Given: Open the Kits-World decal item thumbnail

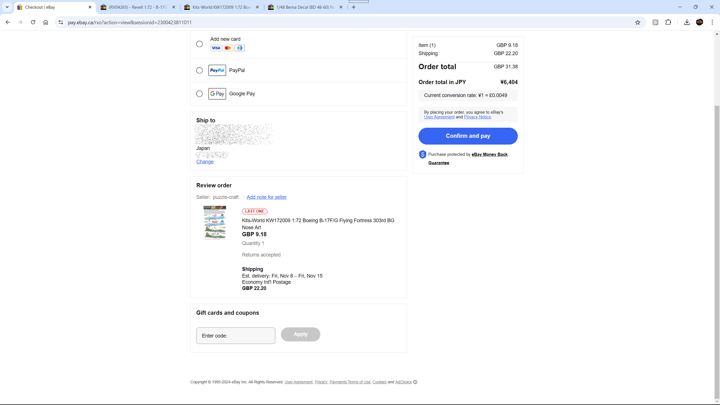Looking at the screenshot, I should click(x=215, y=223).
